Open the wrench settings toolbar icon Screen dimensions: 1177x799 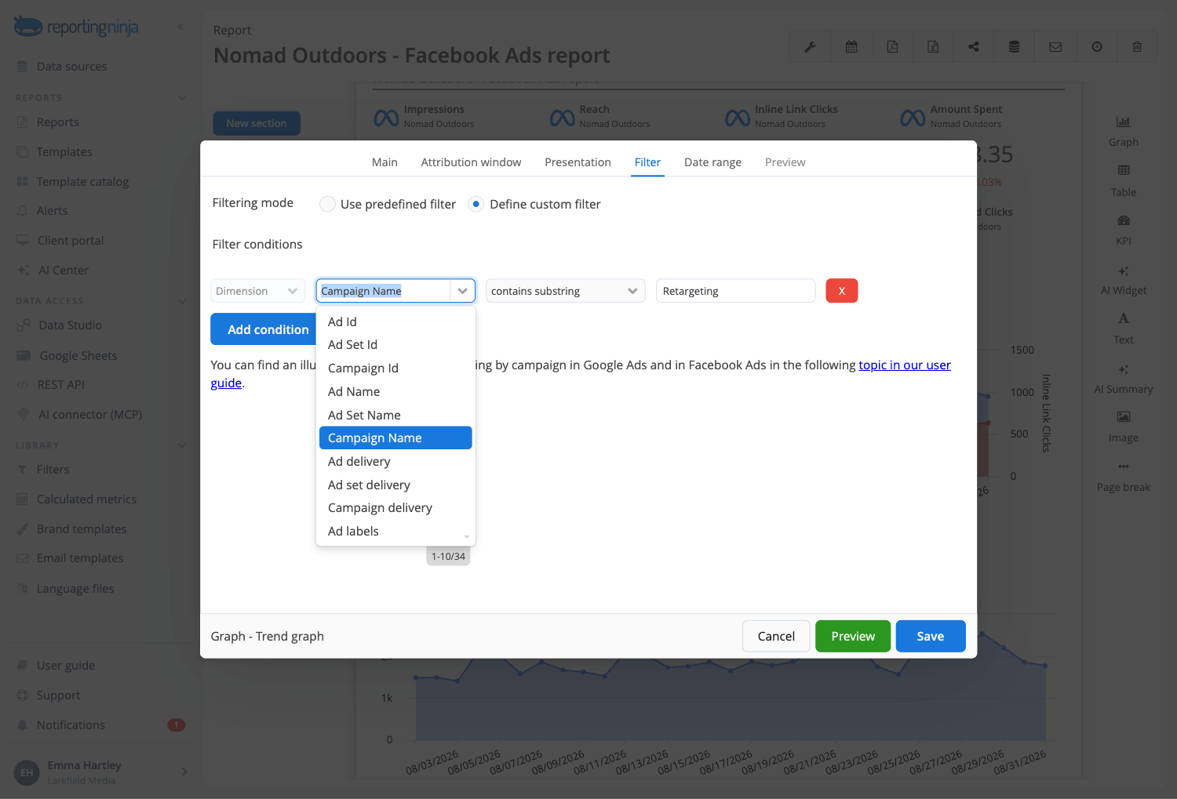click(x=810, y=47)
